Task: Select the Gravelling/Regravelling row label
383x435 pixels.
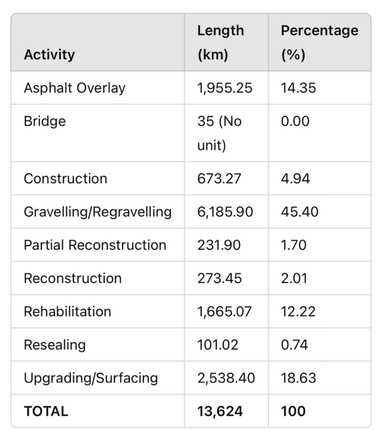Action: pyautogui.click(x=98, y=212)
